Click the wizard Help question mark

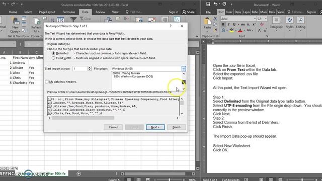pos(171,26)
